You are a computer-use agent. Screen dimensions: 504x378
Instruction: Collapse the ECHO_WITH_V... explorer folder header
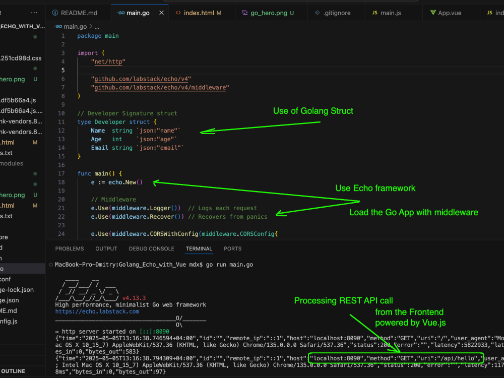pos(23,26)
